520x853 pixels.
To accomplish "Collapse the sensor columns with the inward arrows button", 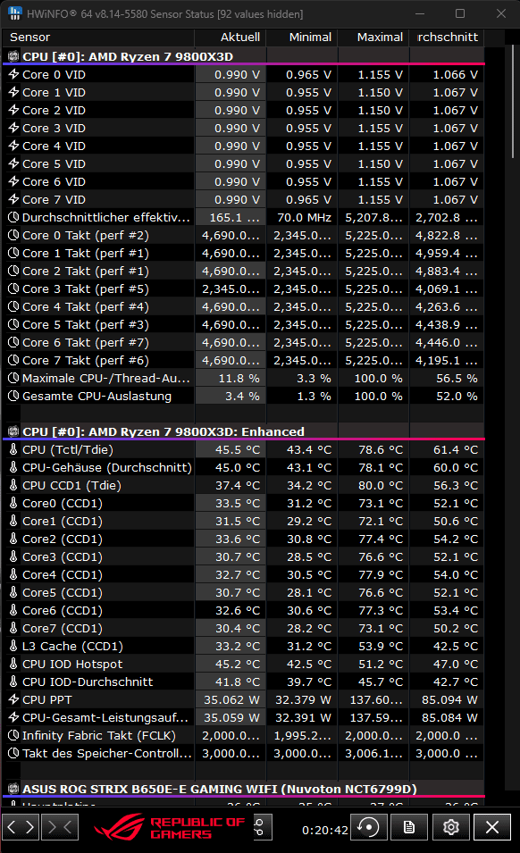I will click(x=60, y=827).
